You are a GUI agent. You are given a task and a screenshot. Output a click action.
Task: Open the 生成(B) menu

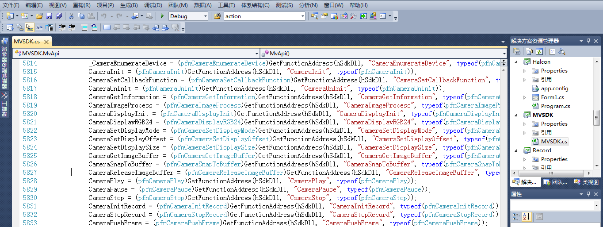point(129,5)
